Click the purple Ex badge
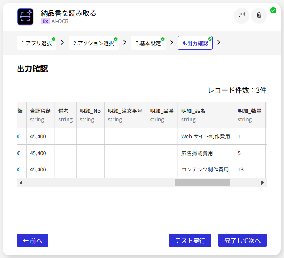Screen dimensions: 284x258 (45, 21)
